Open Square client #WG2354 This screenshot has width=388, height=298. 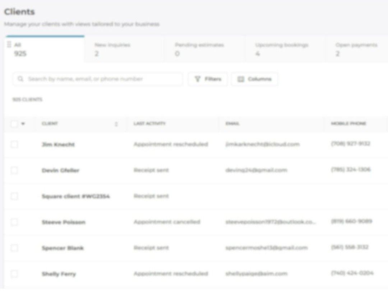click(76, 196)
